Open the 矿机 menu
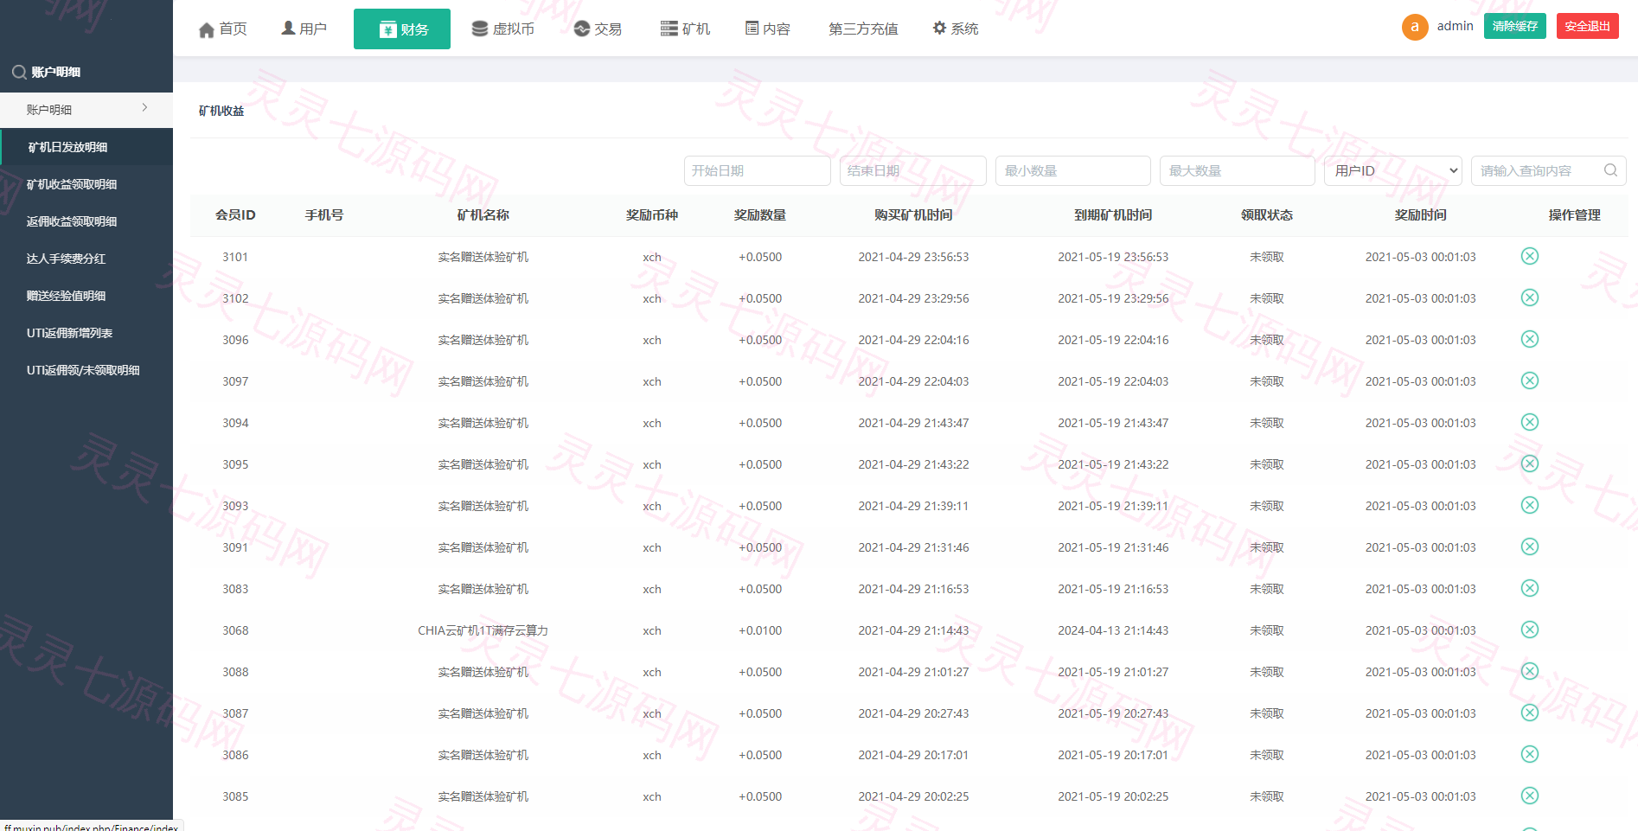The height and width of the screenshot is (831, 1638). tap(685, 29)
